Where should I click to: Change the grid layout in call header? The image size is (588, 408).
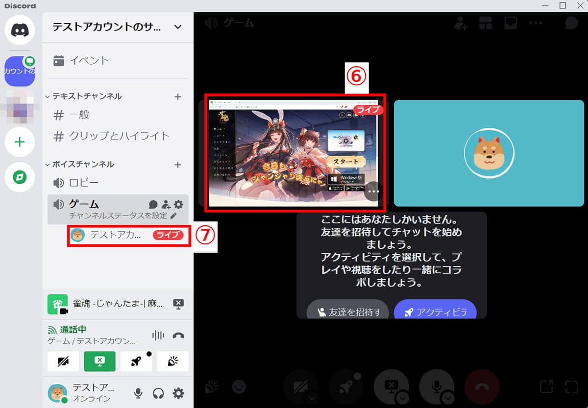pyautogui.click(x=486, y=23)
